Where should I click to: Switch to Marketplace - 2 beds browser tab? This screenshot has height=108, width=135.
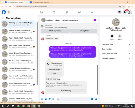[x=41, y=2]
